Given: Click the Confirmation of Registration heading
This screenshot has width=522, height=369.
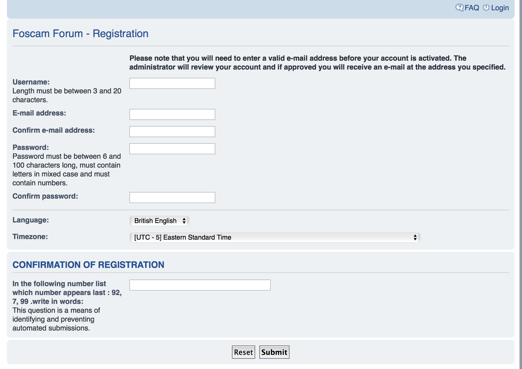Looking at the screenshot, I should (x=88, y=265).
